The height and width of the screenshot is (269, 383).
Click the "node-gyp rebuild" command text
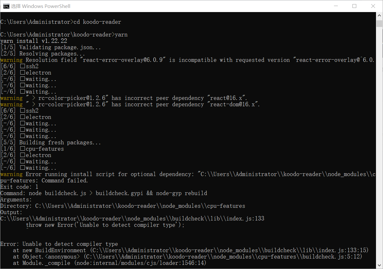(182, 193)
